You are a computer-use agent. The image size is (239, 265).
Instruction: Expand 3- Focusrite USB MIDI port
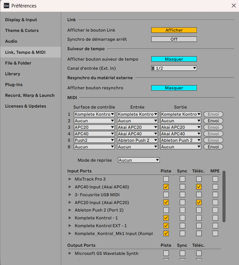pyautogui.click(x=70, y=195)
